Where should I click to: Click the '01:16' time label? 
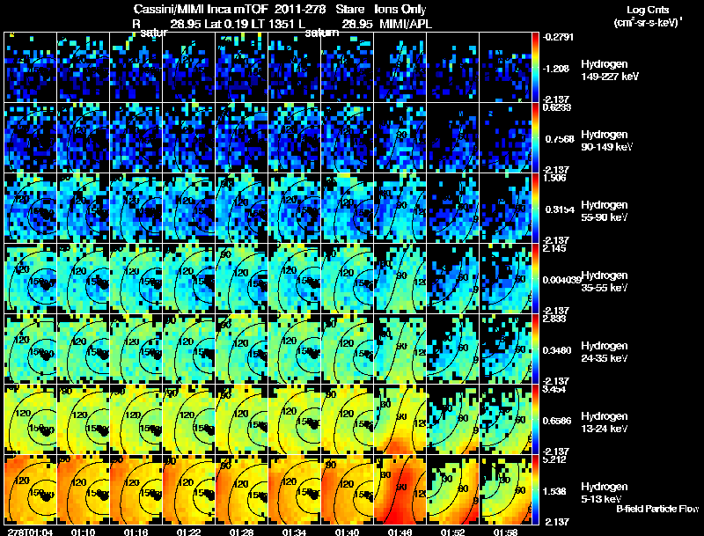(136, 532)
